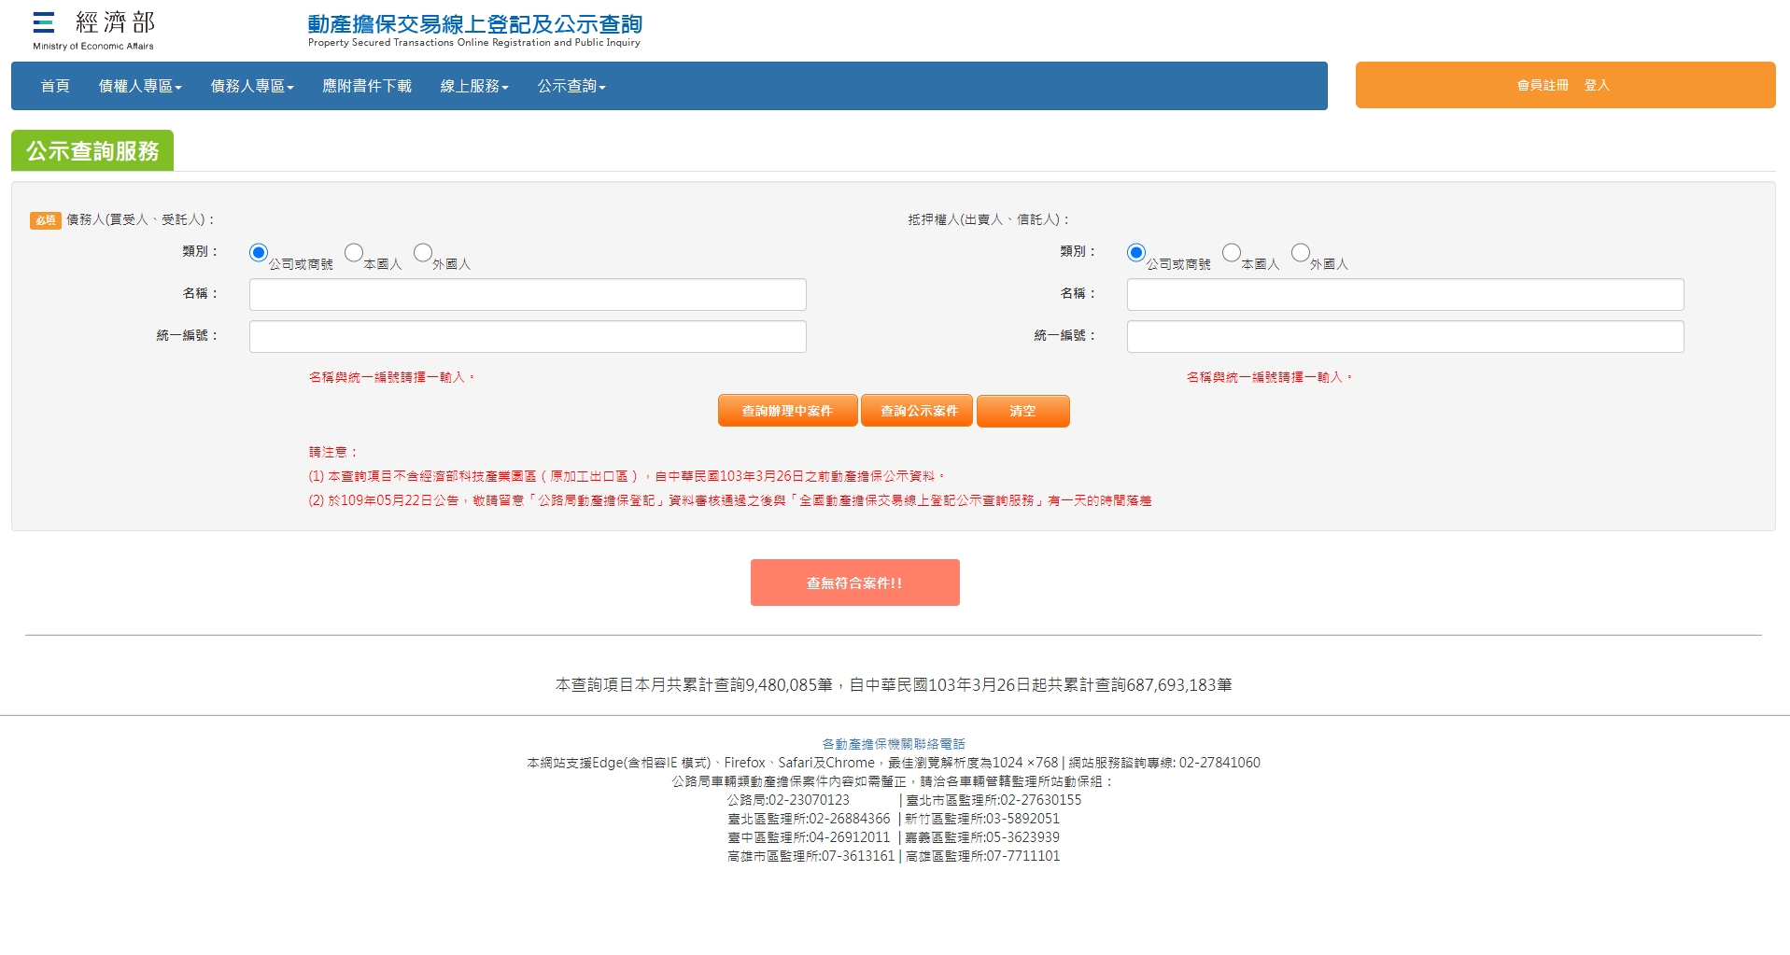Click the site title 動產擔保交易線上登記及公示查詢
The width and height of the screenshot is (1790, 955).
[x=475, y=24]
